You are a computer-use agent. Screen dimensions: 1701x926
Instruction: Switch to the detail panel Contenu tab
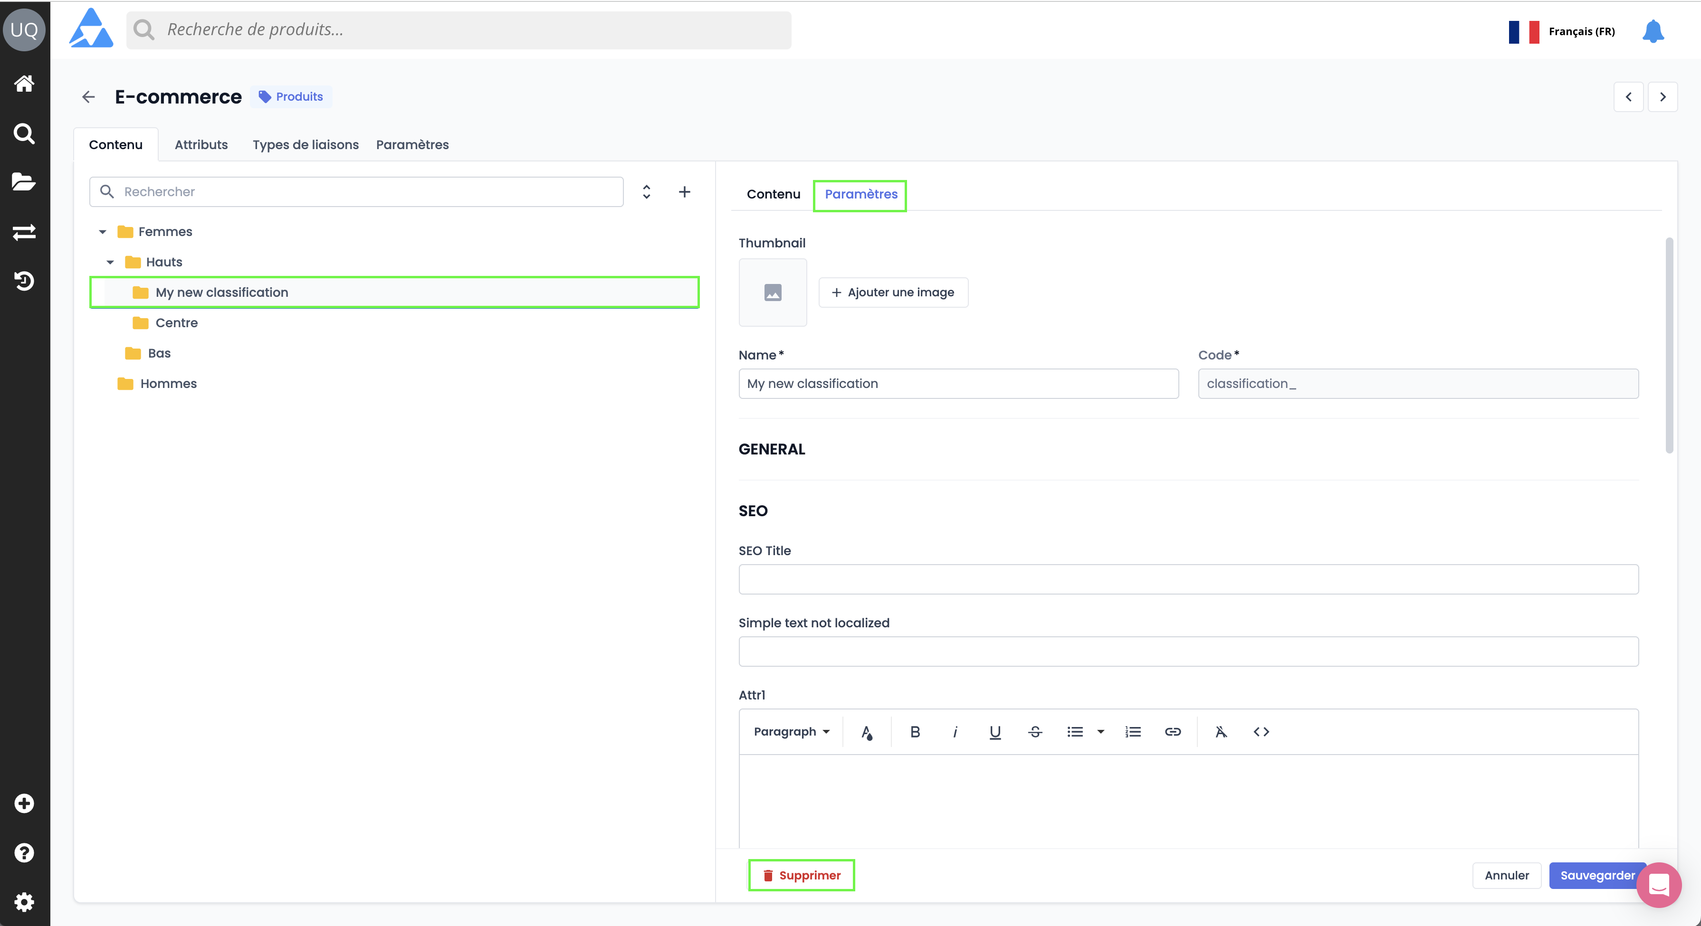point(773,194)
